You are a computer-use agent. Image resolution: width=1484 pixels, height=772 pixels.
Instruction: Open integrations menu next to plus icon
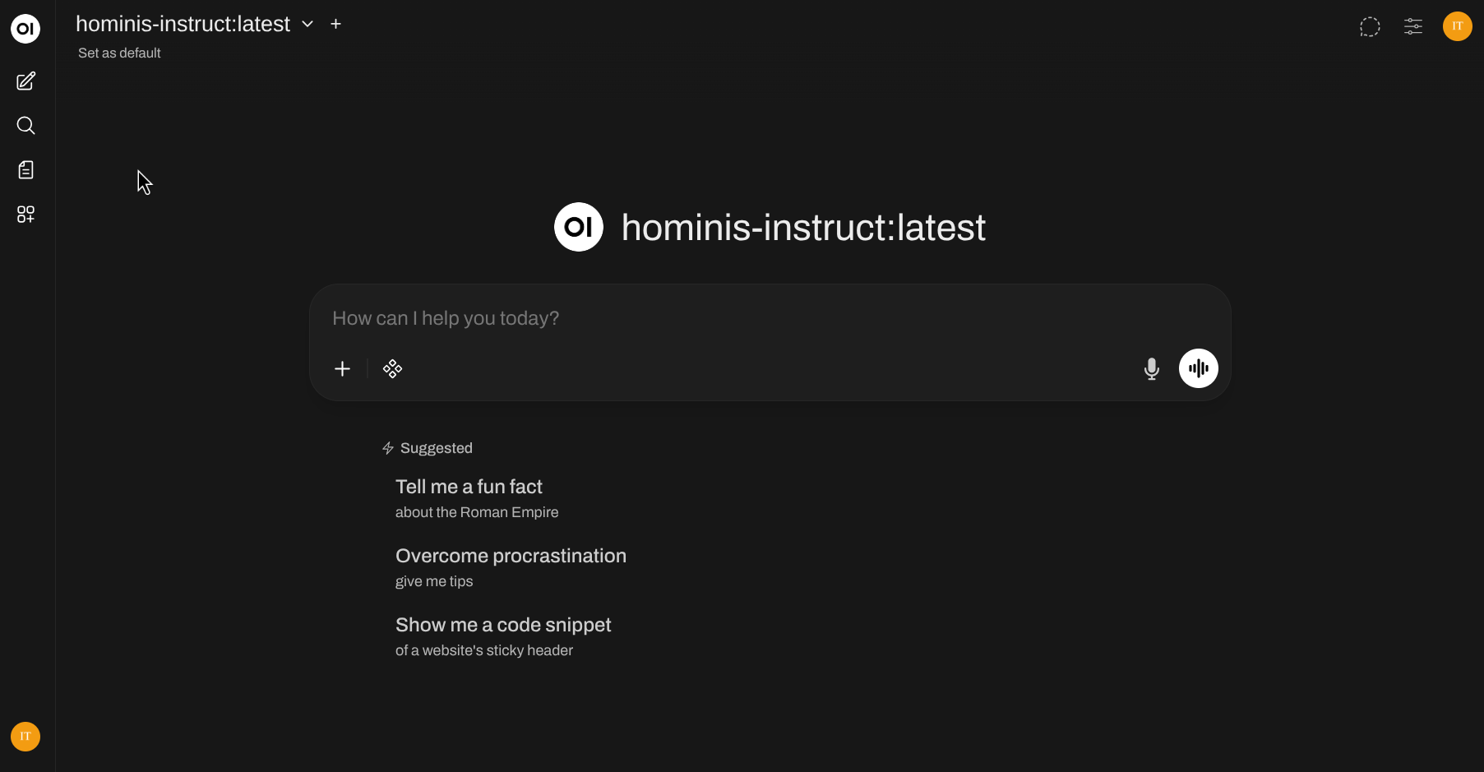392,368
